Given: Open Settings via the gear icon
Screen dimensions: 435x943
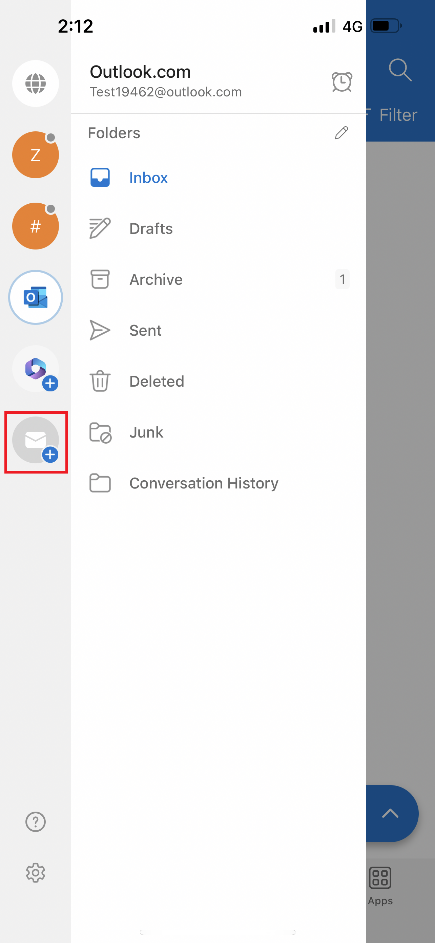Looking at the screenshot, I should (x=36, y=873).
